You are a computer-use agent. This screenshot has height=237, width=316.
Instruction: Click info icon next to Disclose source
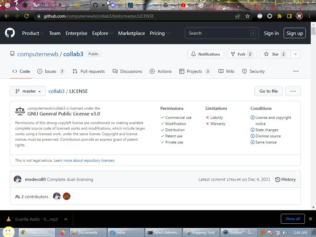252,136
